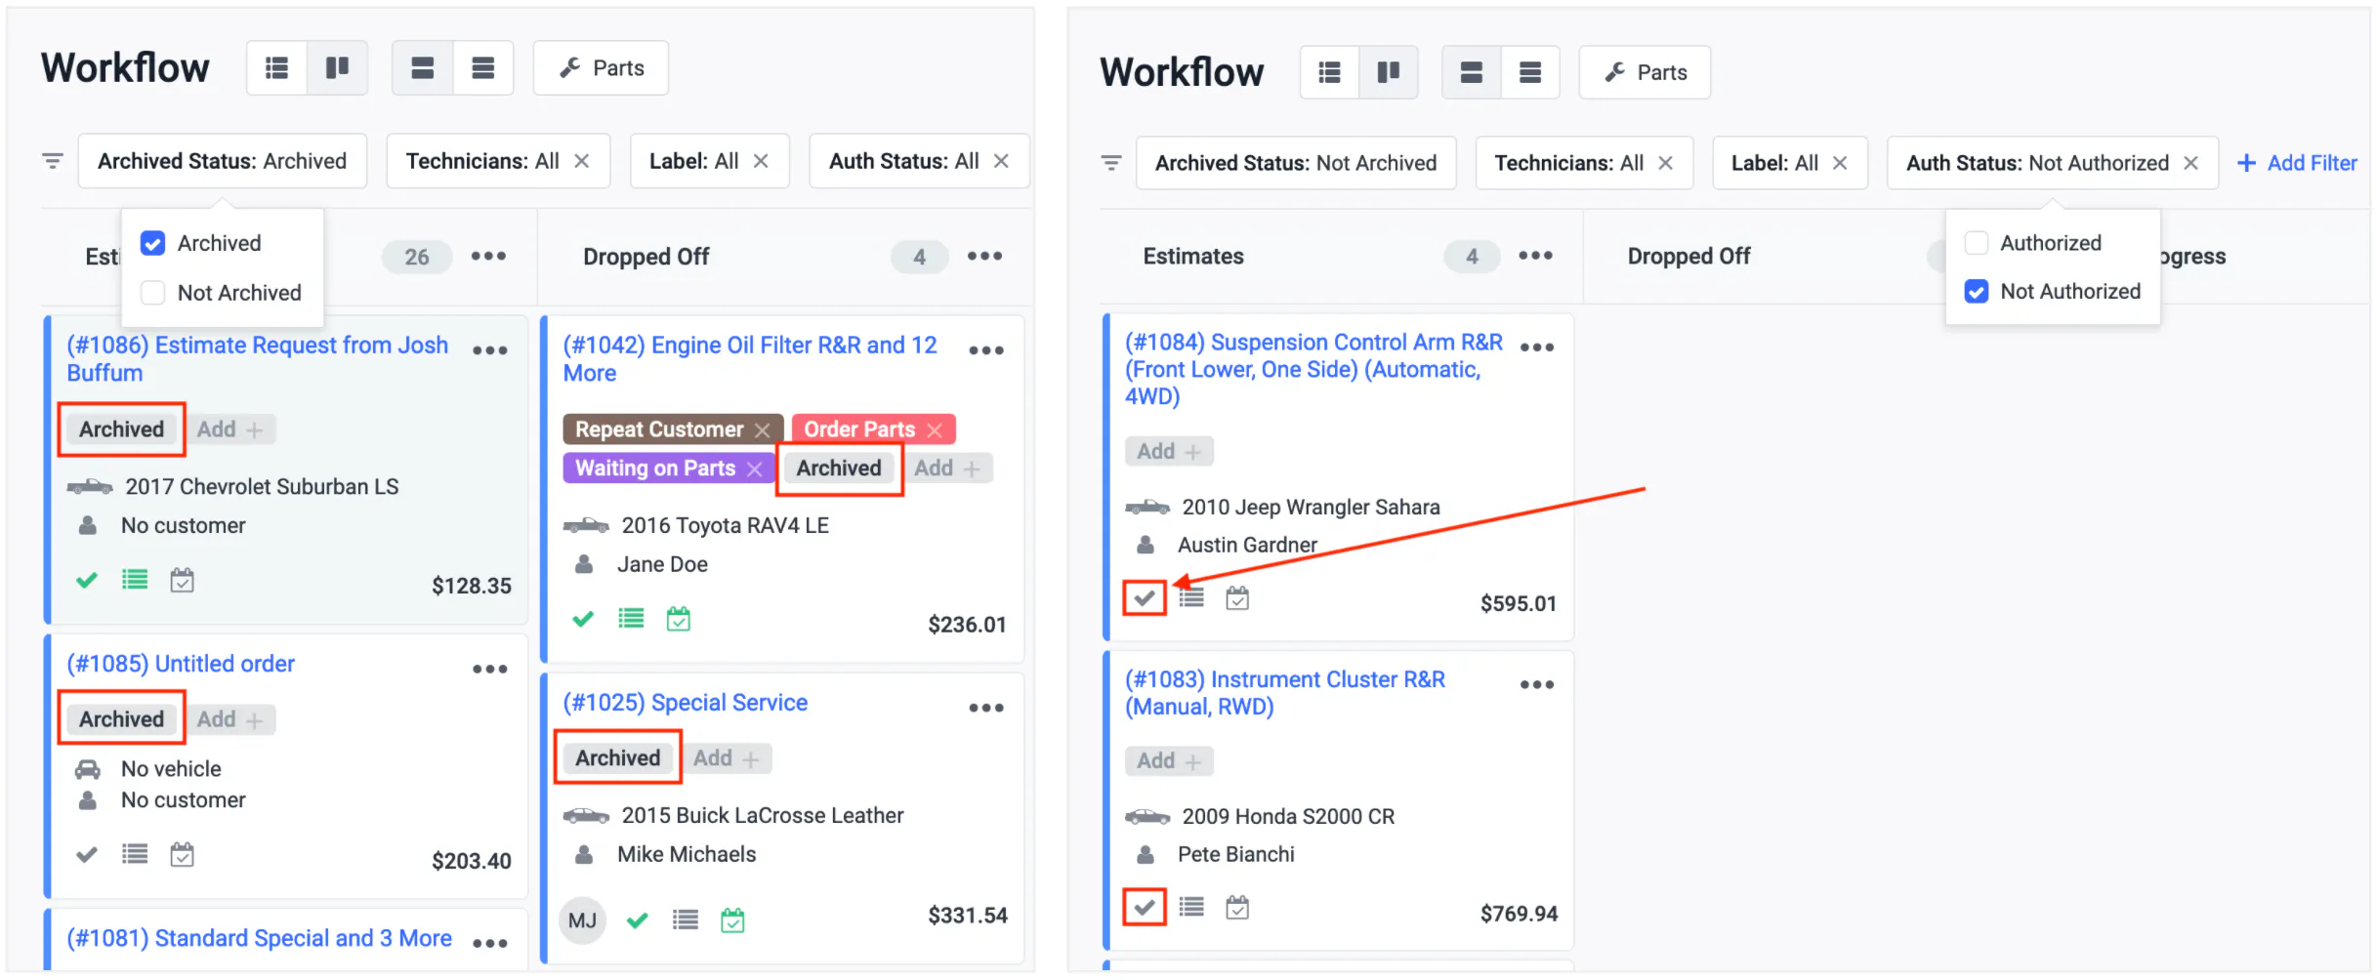
Task: Remove Technicians filter in left panel
Action: 582,161
